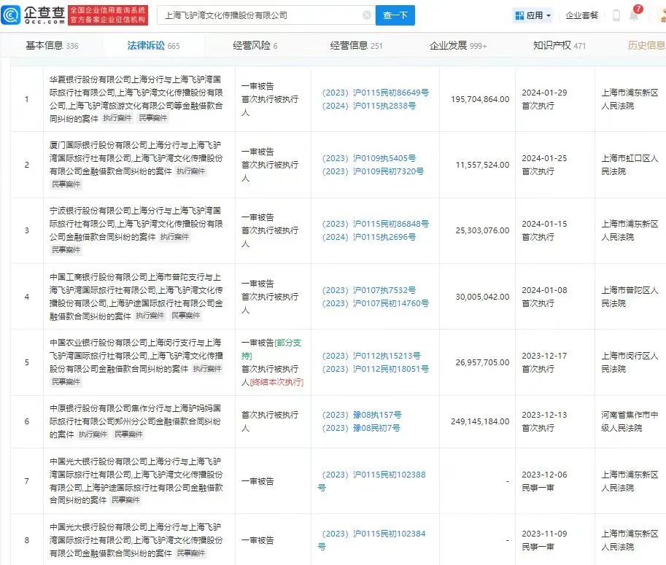Select the amount 249,145,184.00
This screenshot has width=666, height=565.
[480, 421]
